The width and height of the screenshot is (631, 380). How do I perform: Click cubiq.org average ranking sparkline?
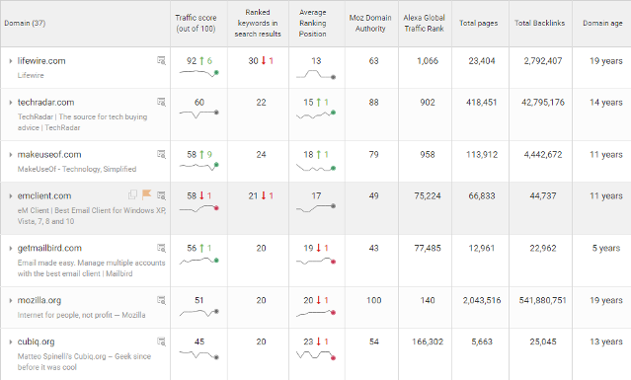(316, 355)
